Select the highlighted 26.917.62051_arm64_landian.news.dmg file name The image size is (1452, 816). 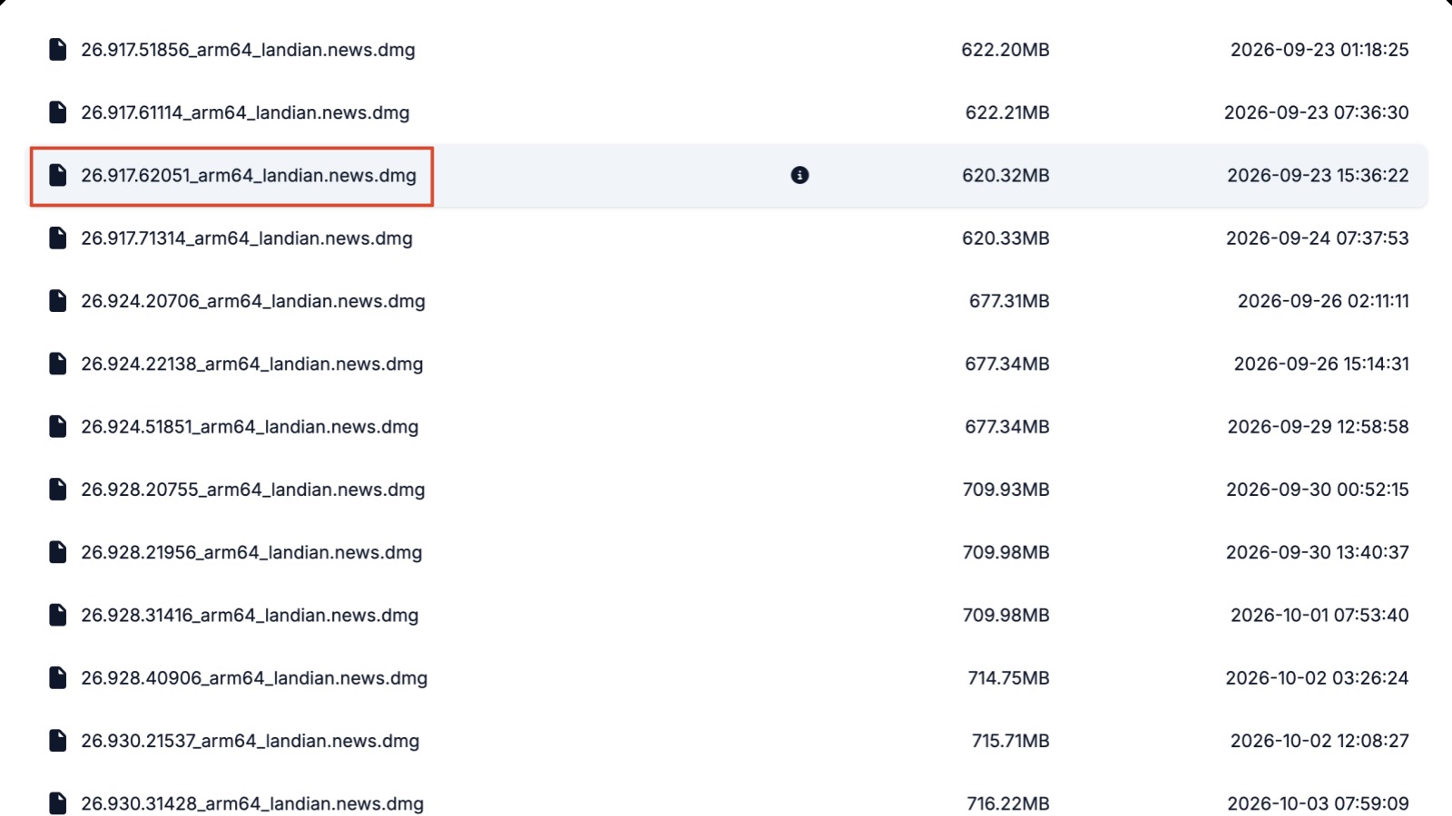pyautogui.click(x=249, y=175)
